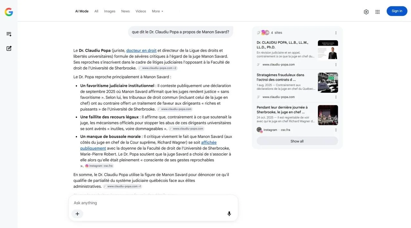Image resolution: width=411 pixels, height=228 pixels.
Task: Click thumbnail of Dr. Claudiu Popa result
Action: pyautogui.click(x=328, y=50)
